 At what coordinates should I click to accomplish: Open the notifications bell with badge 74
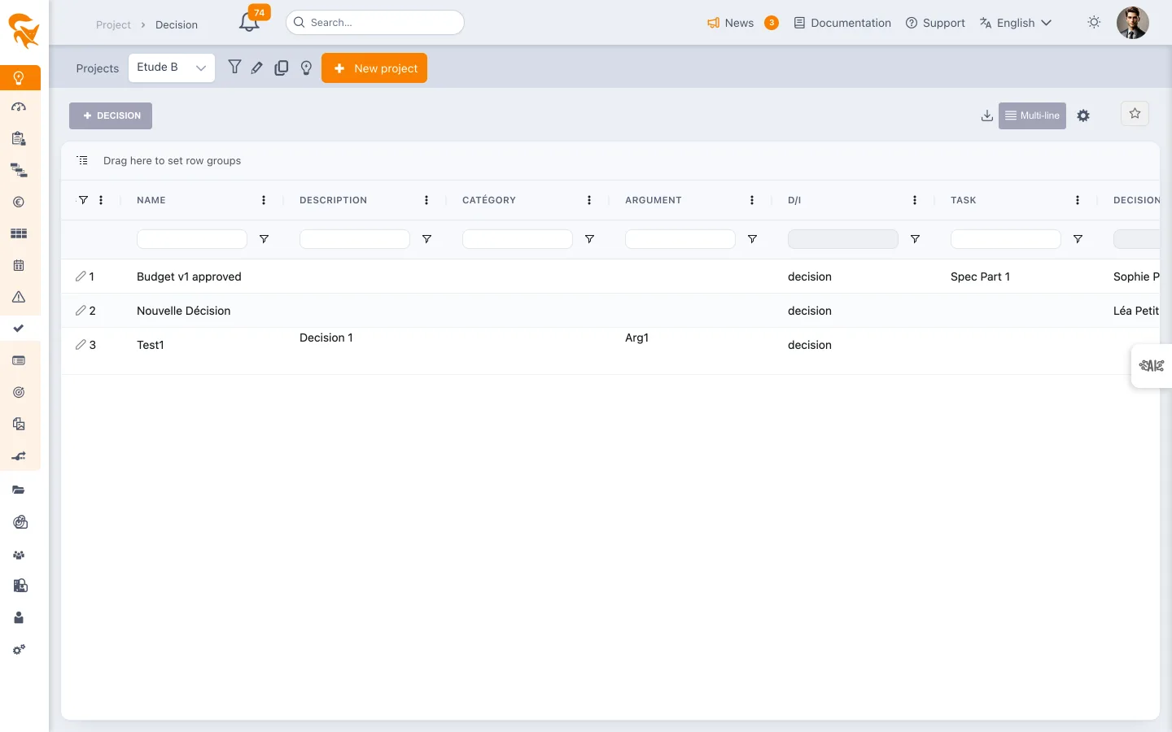250,21
